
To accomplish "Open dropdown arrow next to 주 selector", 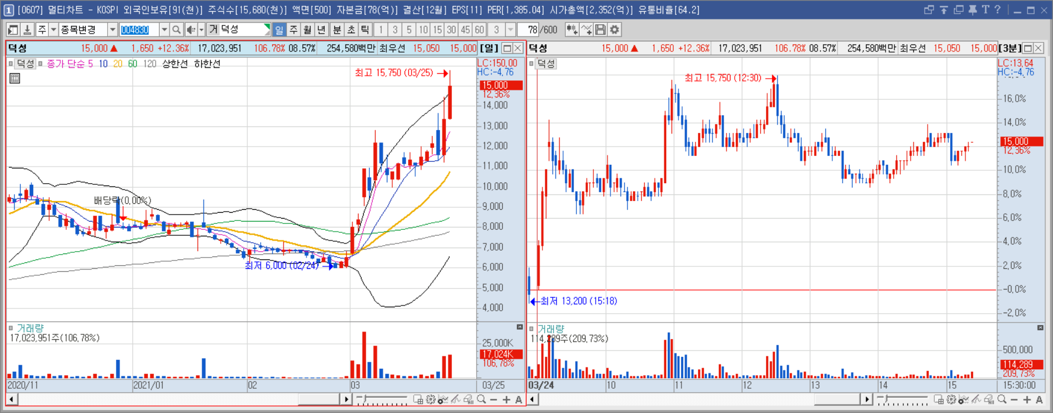I will pyautogui.click(x=53, y=30).
